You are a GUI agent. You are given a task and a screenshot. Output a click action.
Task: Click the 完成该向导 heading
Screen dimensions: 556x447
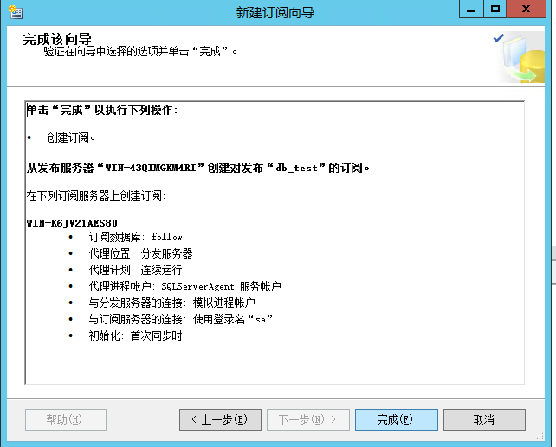coord(57,39)
